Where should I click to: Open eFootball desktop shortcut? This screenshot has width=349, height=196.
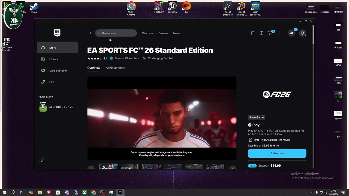(x=159, y=8)
